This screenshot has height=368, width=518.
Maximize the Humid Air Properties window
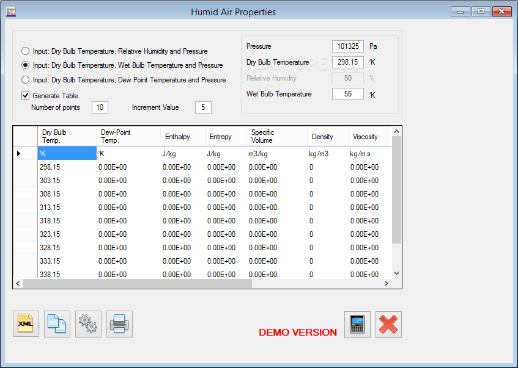(481, 12)
